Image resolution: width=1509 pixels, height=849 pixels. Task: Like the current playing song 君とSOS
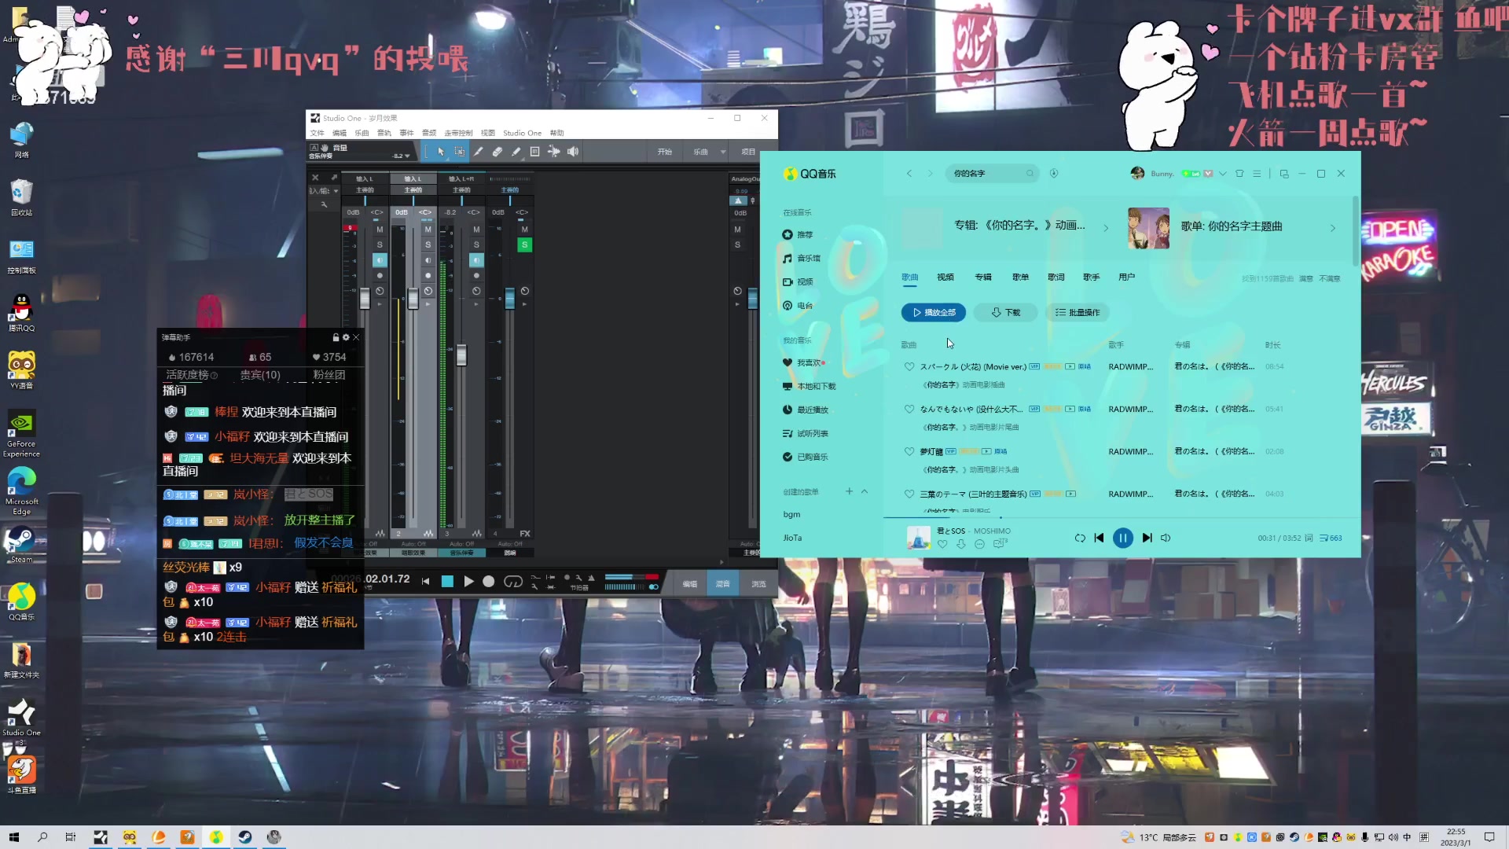click(942, 544)
